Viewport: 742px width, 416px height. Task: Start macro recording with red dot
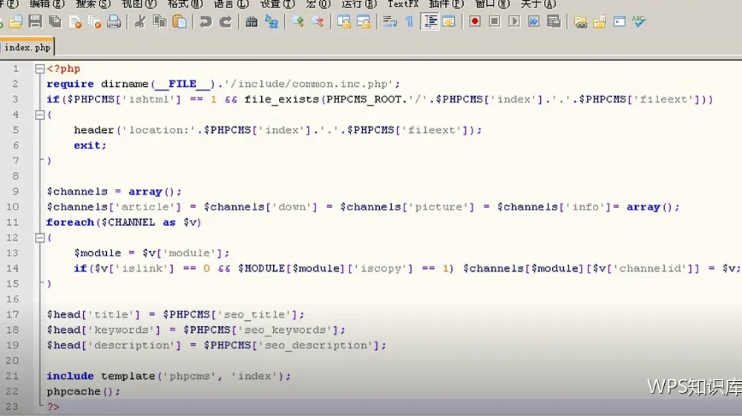(475, 22)
